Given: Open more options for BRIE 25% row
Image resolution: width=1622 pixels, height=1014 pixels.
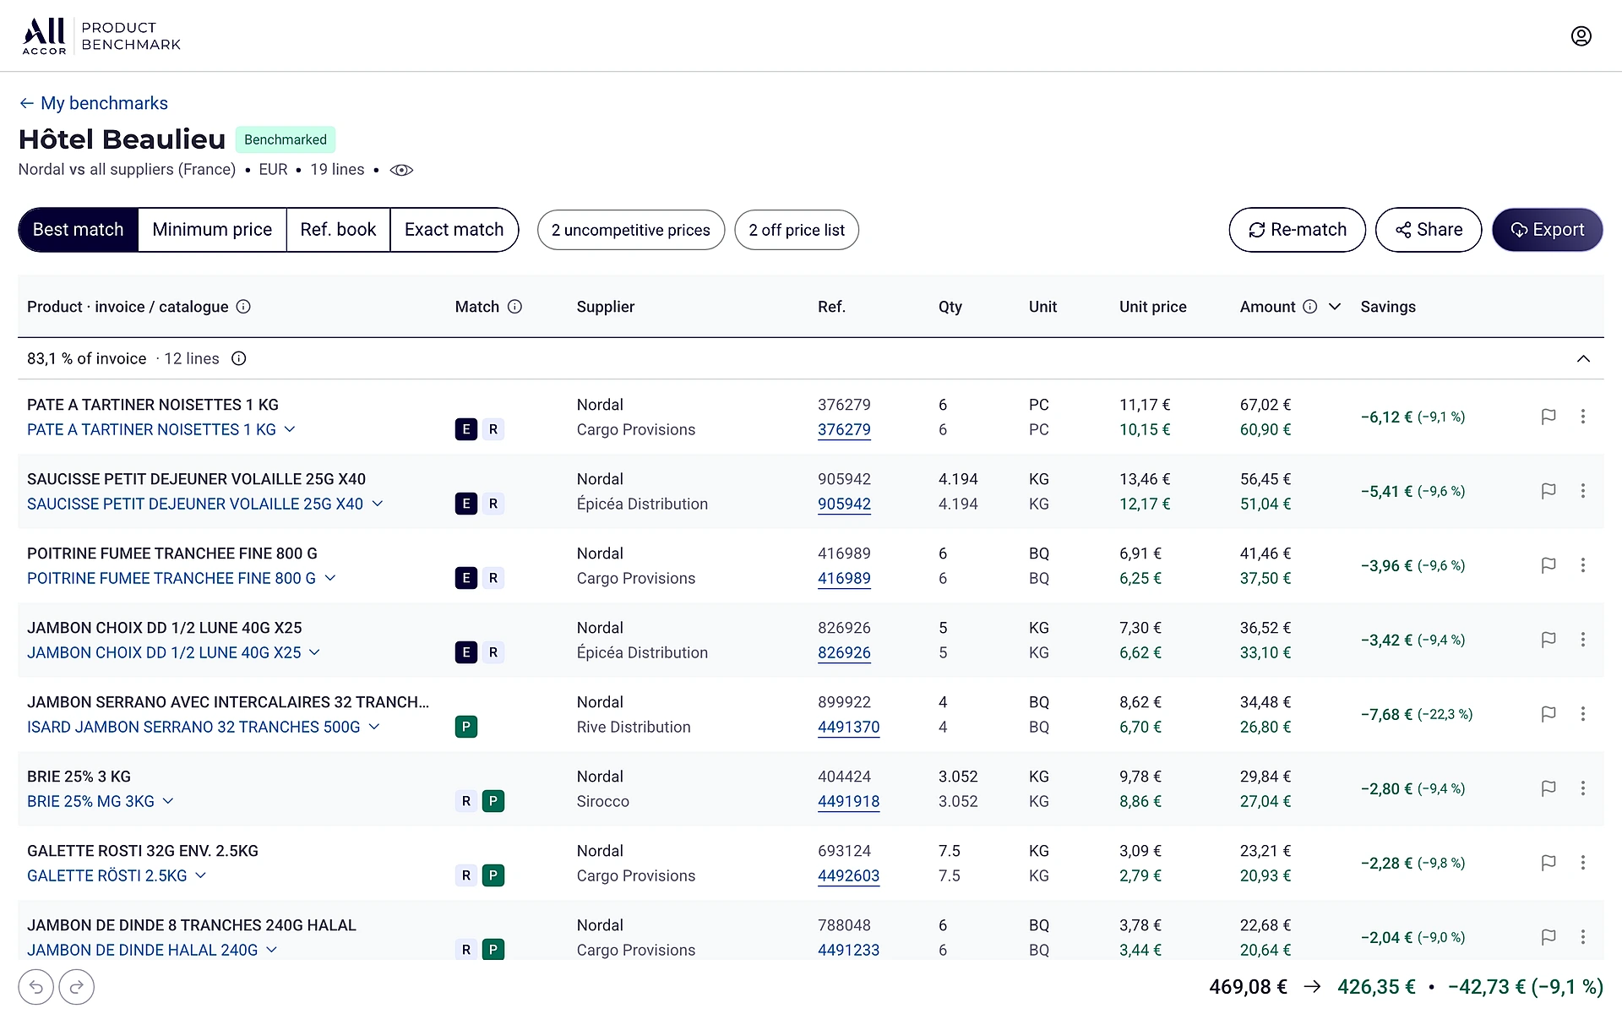Looking at the screenshot, I should tap(1583, 788).
